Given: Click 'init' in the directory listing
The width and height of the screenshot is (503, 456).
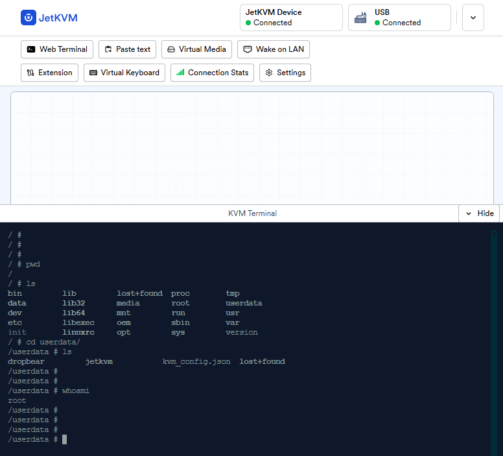Looking at the screenshot, I should (17, 332).
